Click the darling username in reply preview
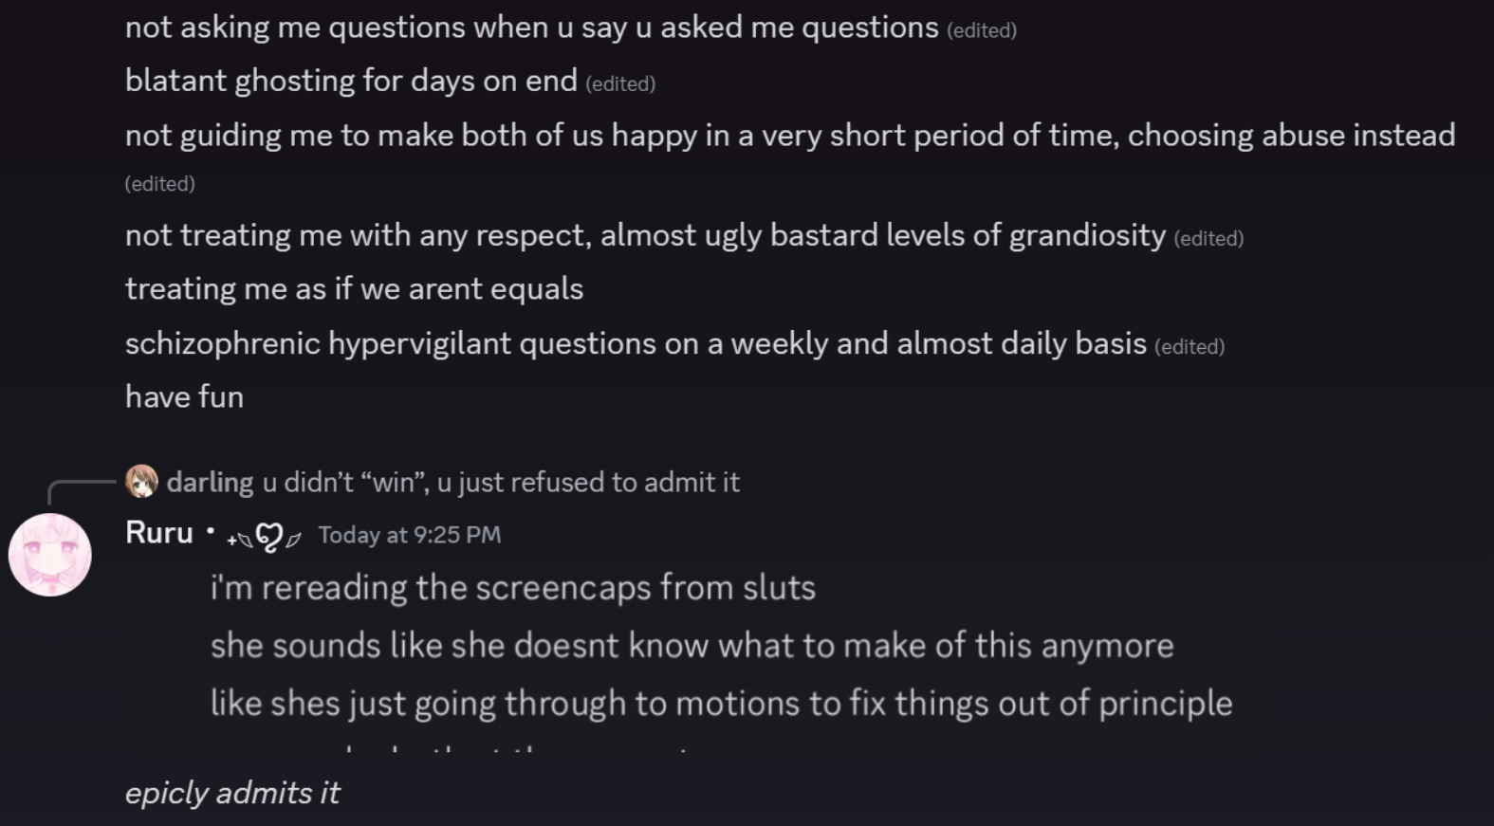1494x826 pixels. [x=210, y=483]
